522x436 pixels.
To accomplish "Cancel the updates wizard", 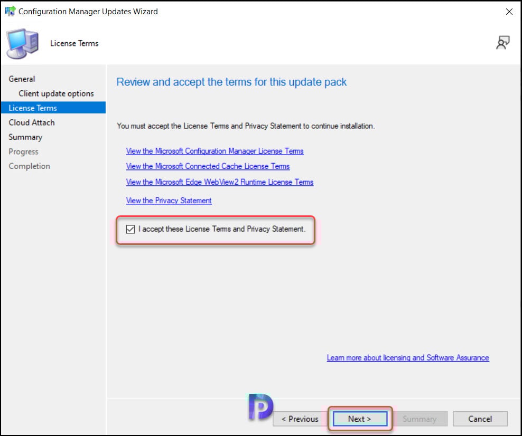I will 480,419.
